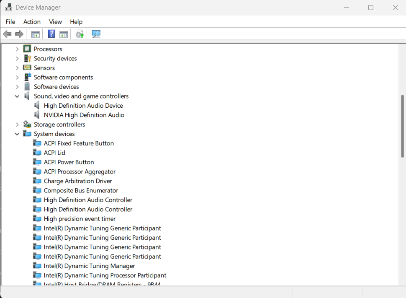Screen dimensions: 406x298
Task: Click the Software devices icon
Action: [27, 87]
